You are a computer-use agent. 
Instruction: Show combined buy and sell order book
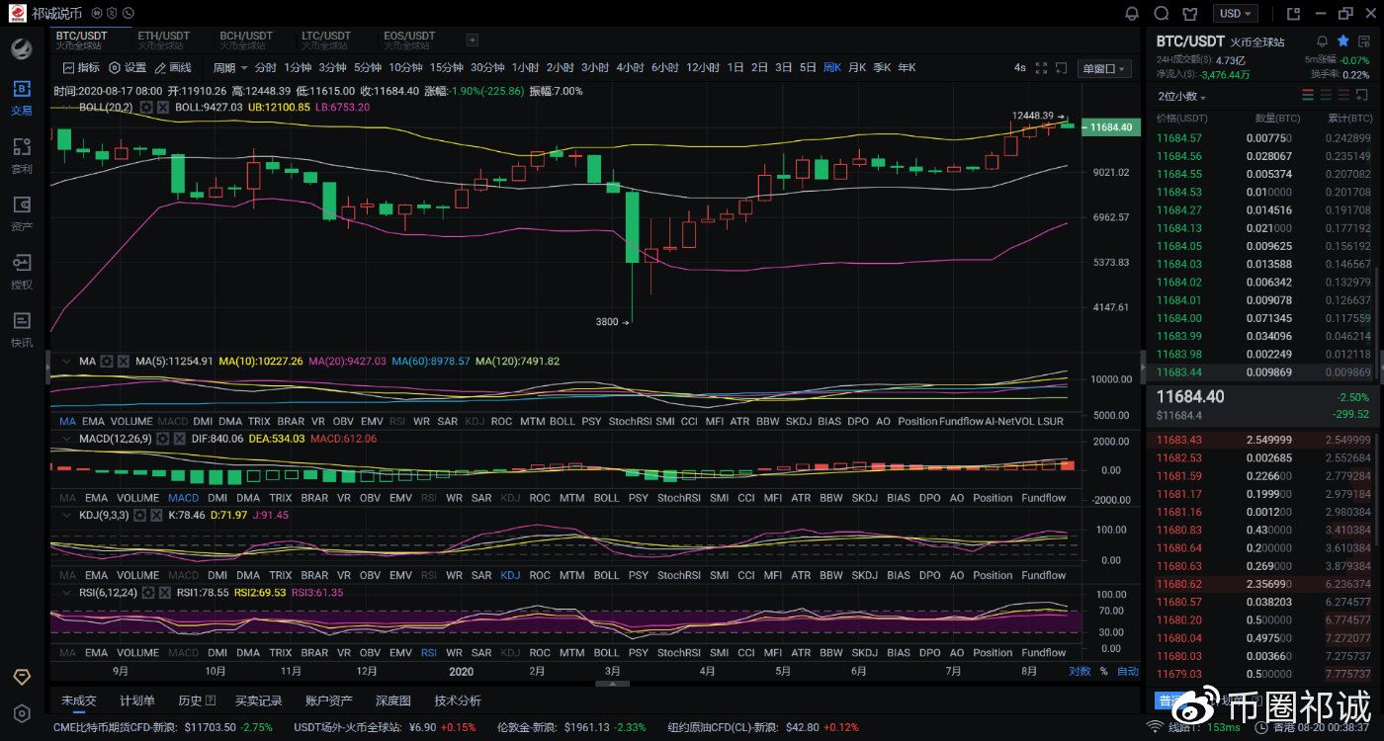tap(1308, 96)
